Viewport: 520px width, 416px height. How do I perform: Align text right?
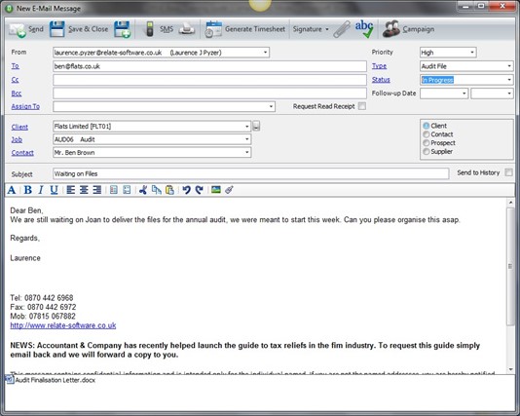96,190
